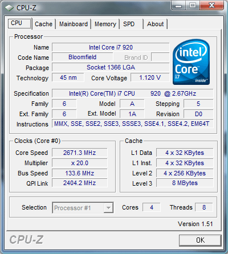Click the OK button
The width and height of the screenshot is (228, 254).
click(x=200, y=240)
